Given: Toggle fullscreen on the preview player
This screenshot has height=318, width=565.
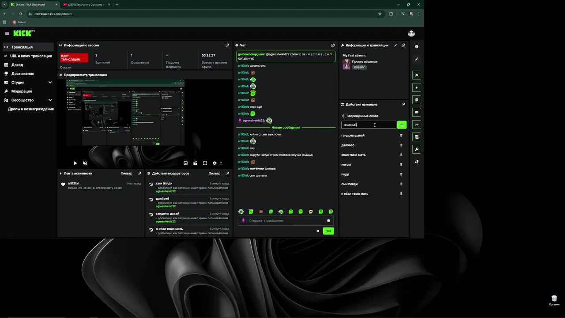Looking at the screenshot, I should point(205,163).
